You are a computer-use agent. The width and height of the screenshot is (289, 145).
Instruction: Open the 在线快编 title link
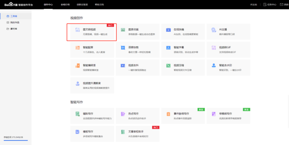pos(179,30)
